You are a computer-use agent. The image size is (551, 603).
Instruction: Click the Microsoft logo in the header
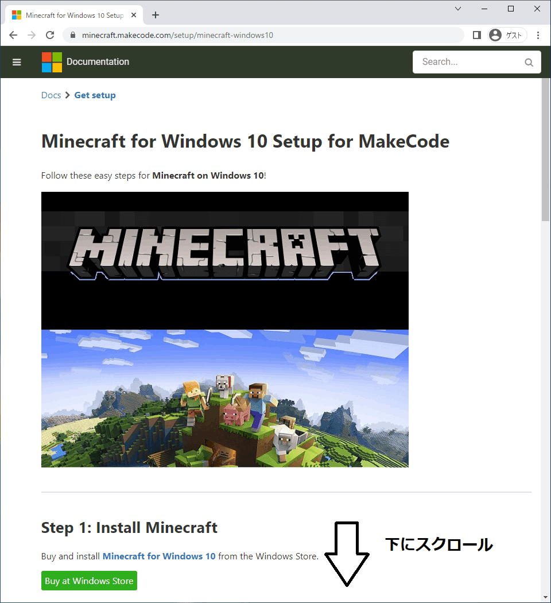52,62
